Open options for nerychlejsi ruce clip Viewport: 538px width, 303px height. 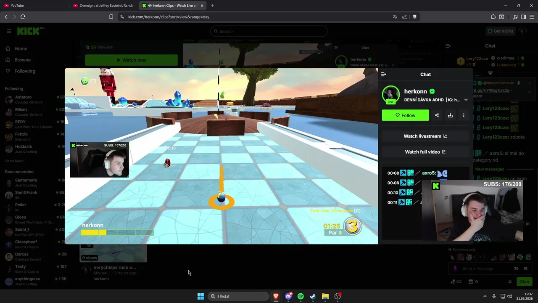coord(142,268)
